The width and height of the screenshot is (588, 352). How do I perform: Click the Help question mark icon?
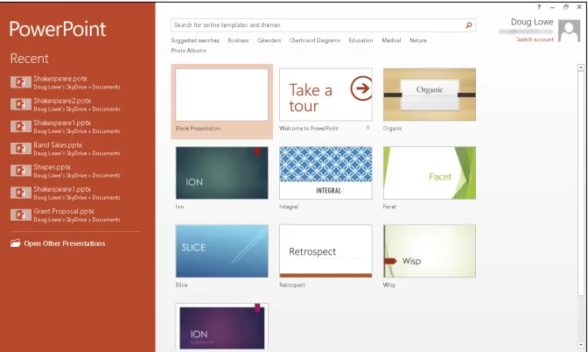click(x=539, y=7)
